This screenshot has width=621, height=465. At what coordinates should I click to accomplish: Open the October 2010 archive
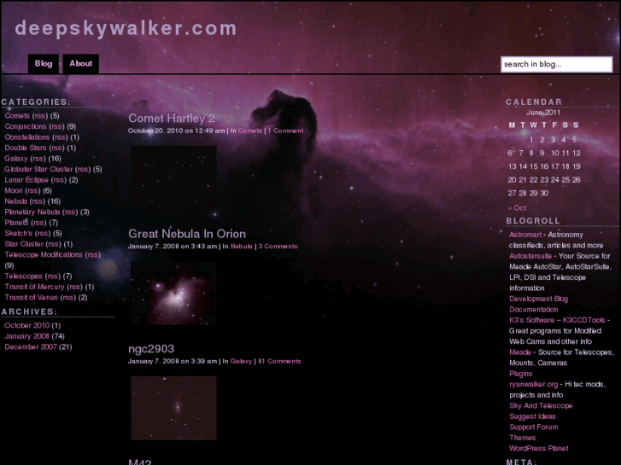(x=27, y=325)
